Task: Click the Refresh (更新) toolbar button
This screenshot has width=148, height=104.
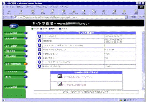Action: tap(43, 12)
